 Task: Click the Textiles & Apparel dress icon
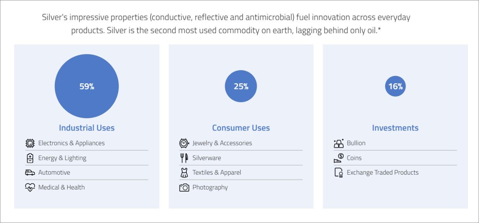pos(184,173)
